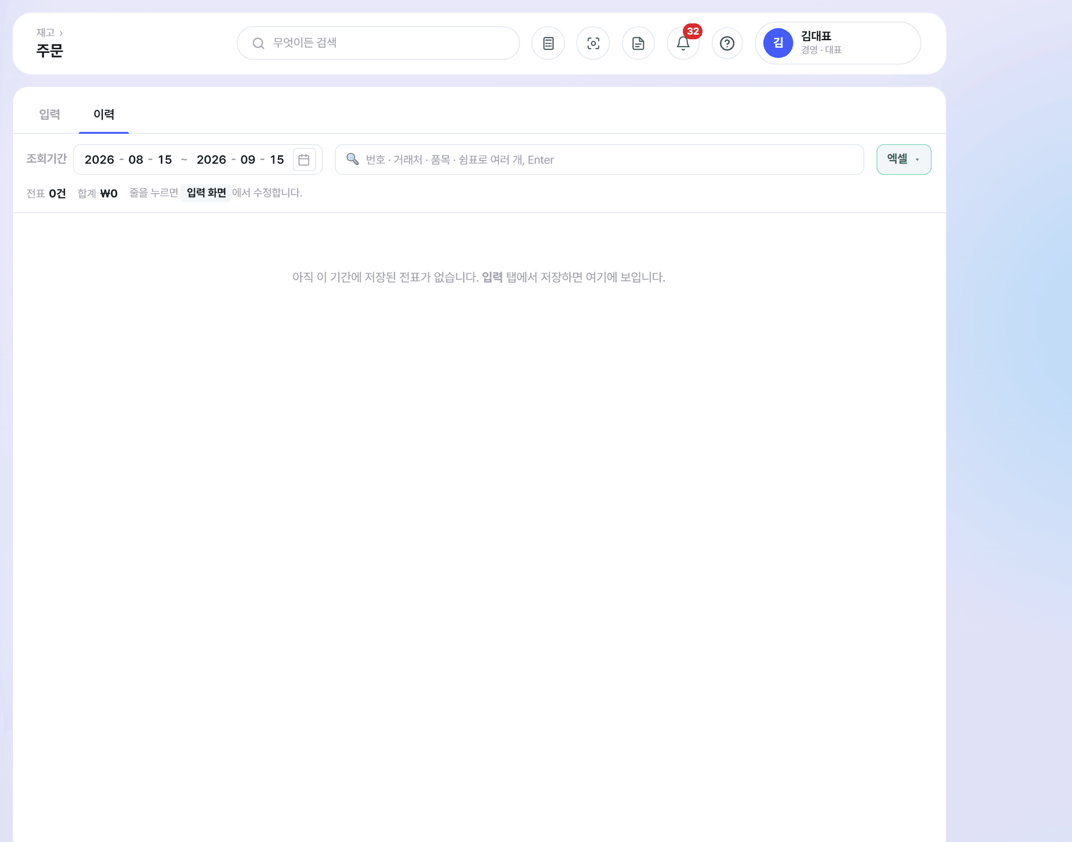Click the scan/capture icon button

(593, 44)
